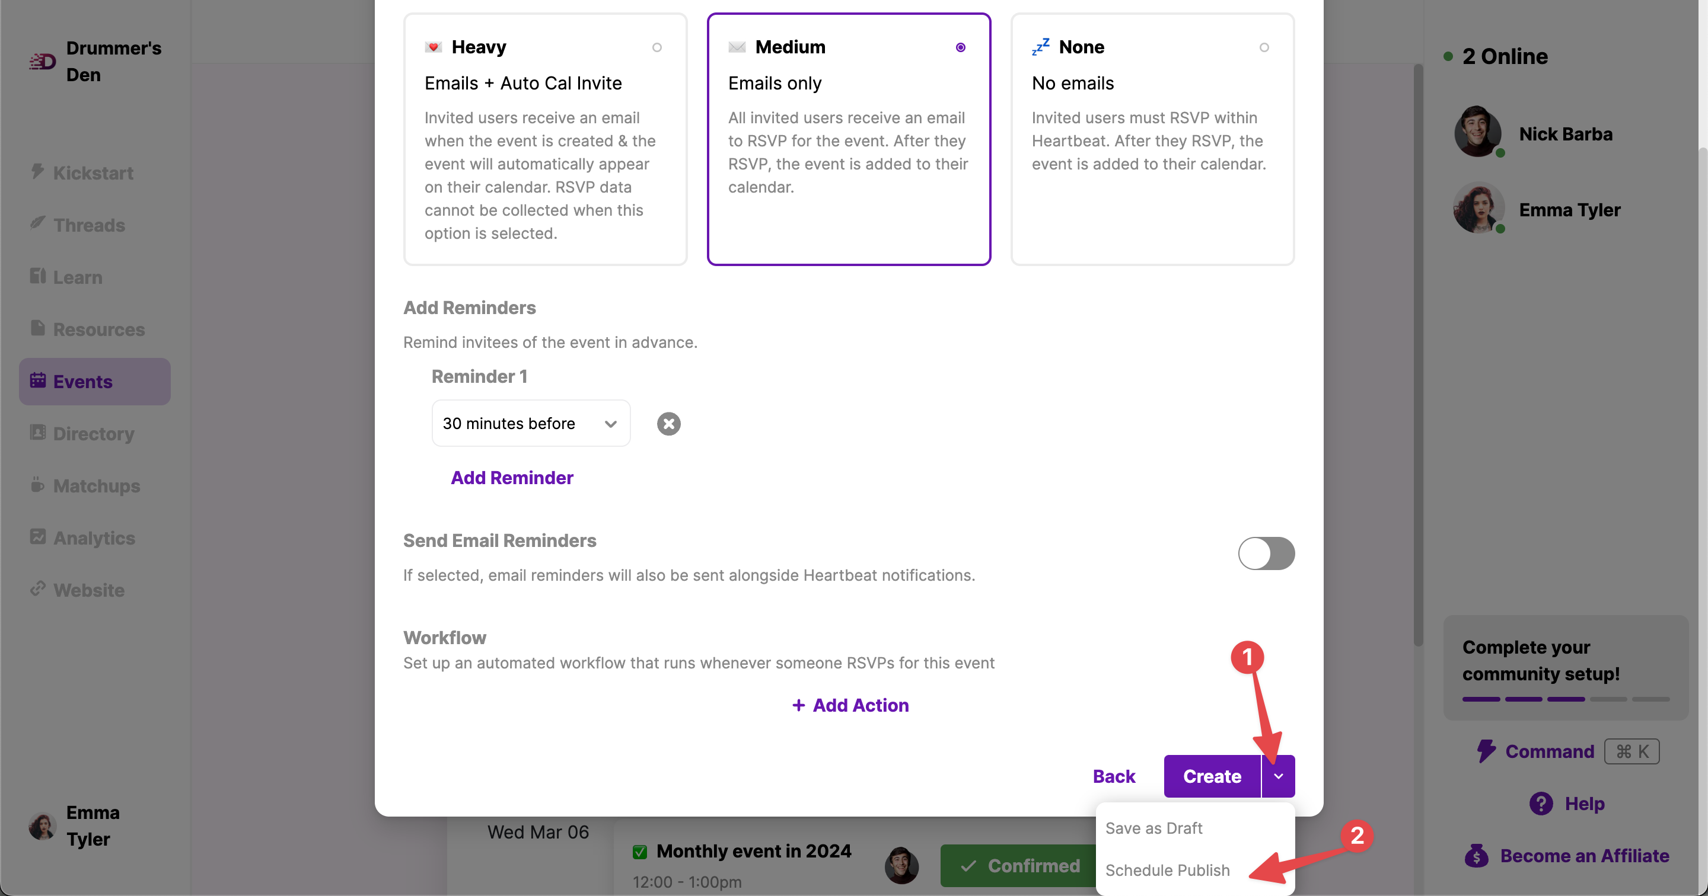Screen dimensions: 1708x896
Task: Click Nick Barba's name in online list
Action: [x=1566, y=134]
